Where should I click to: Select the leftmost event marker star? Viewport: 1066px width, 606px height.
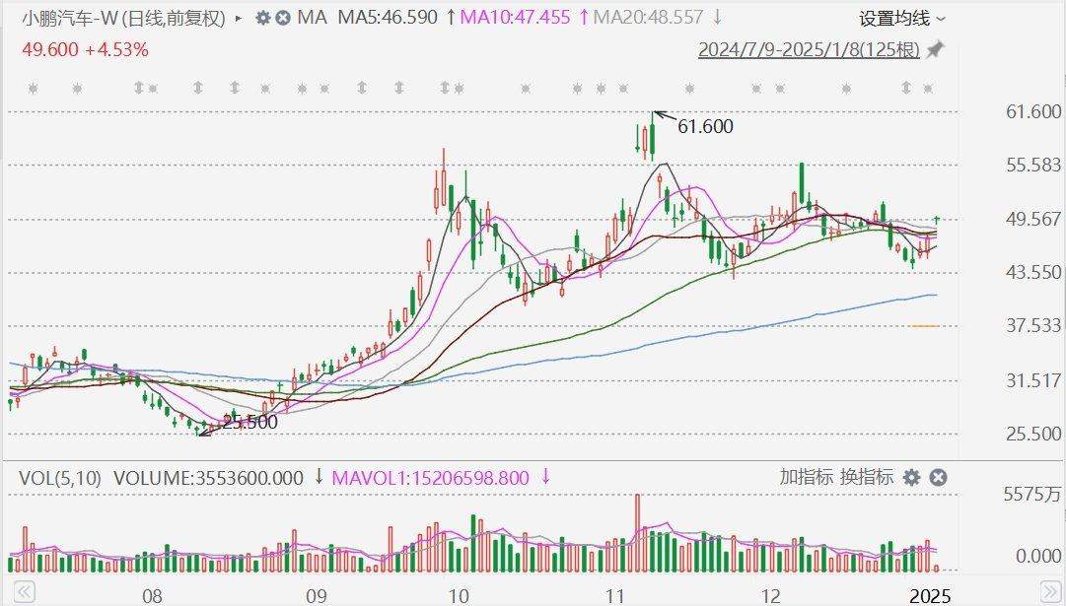point(33,89)
